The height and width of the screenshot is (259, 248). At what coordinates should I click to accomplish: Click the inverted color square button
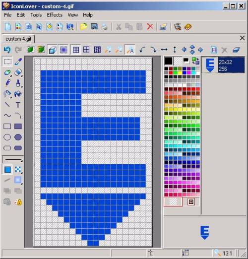191,202
